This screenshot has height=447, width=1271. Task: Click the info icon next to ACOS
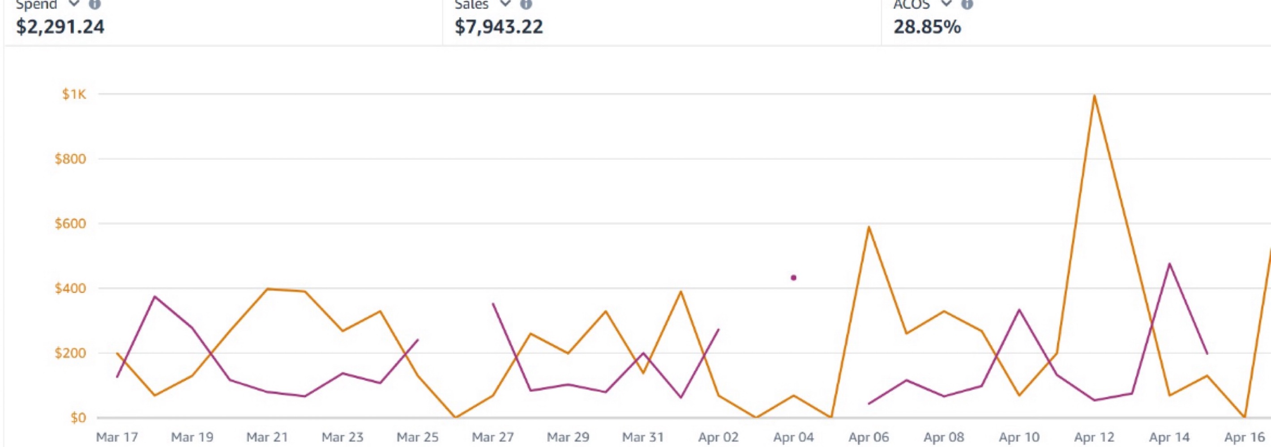pyautogui.click(x=967, y=4)
